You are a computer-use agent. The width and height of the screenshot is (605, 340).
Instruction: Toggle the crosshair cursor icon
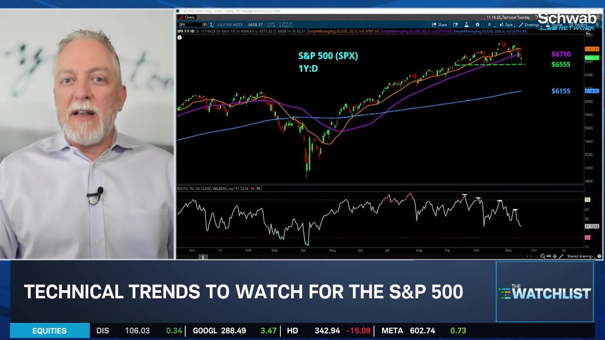coord(555,256)
